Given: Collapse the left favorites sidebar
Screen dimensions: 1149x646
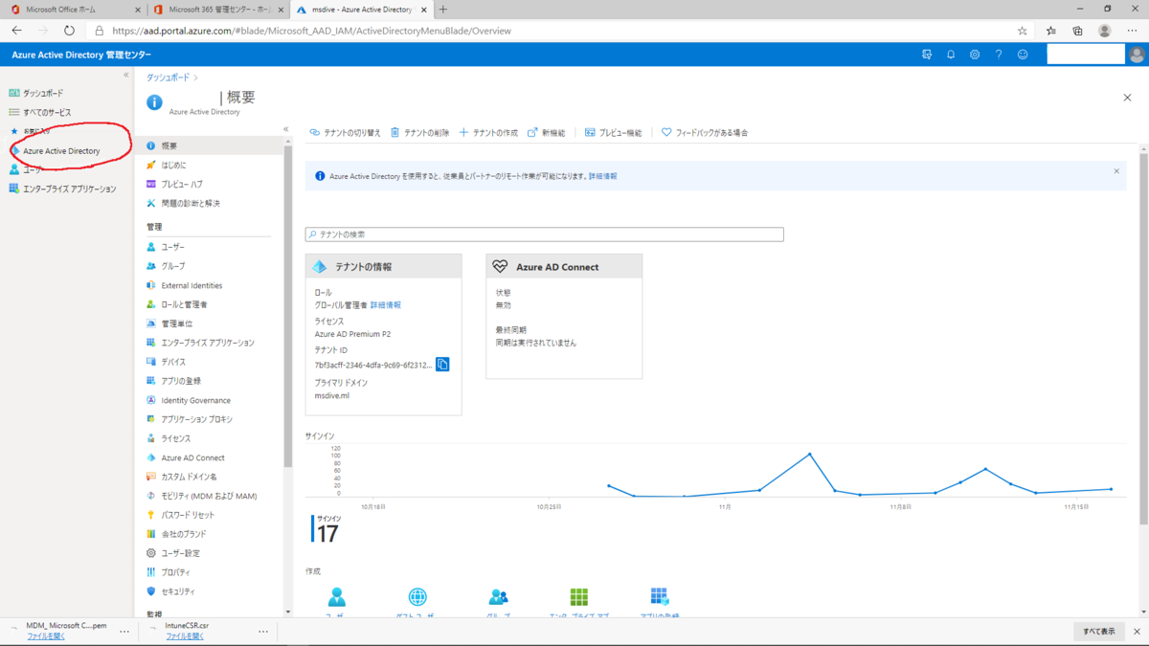Looking at the screenshot, I should pos(125,75).
